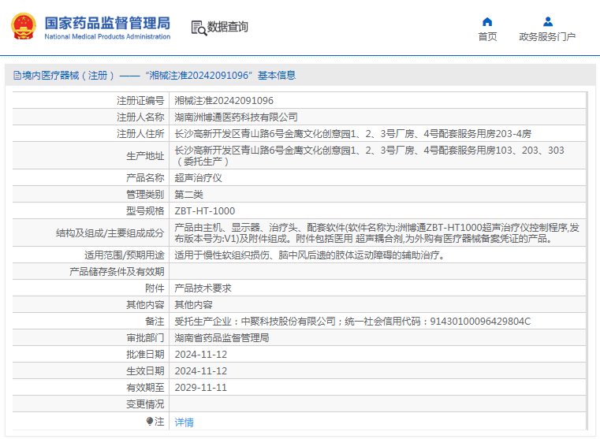The width and height of the screenshot is (600, 439).
Task: Click the 附件 row label
Action: (x=155, y=288)
